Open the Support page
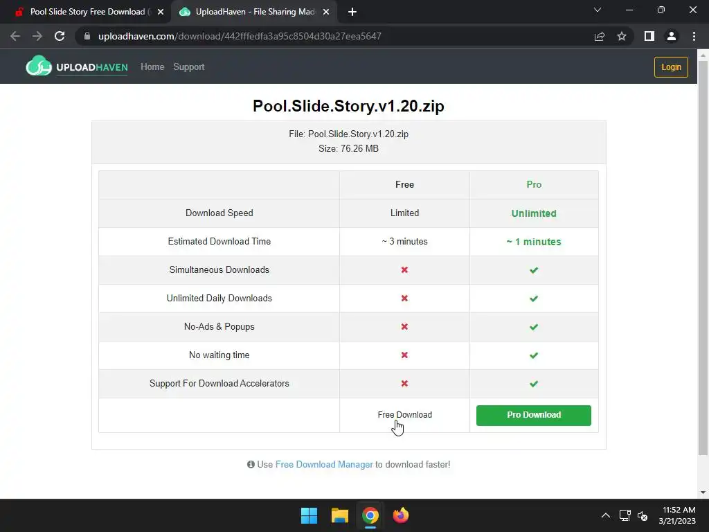The image size is (709, 532). [189, 67]
